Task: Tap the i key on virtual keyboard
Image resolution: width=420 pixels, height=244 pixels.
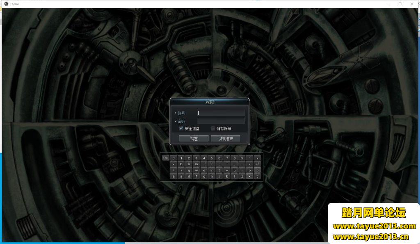Action: click(x=242, y=170)
